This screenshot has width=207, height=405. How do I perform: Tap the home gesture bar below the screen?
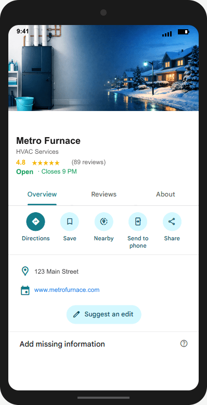pyautogui.click(x=103, y=398)
